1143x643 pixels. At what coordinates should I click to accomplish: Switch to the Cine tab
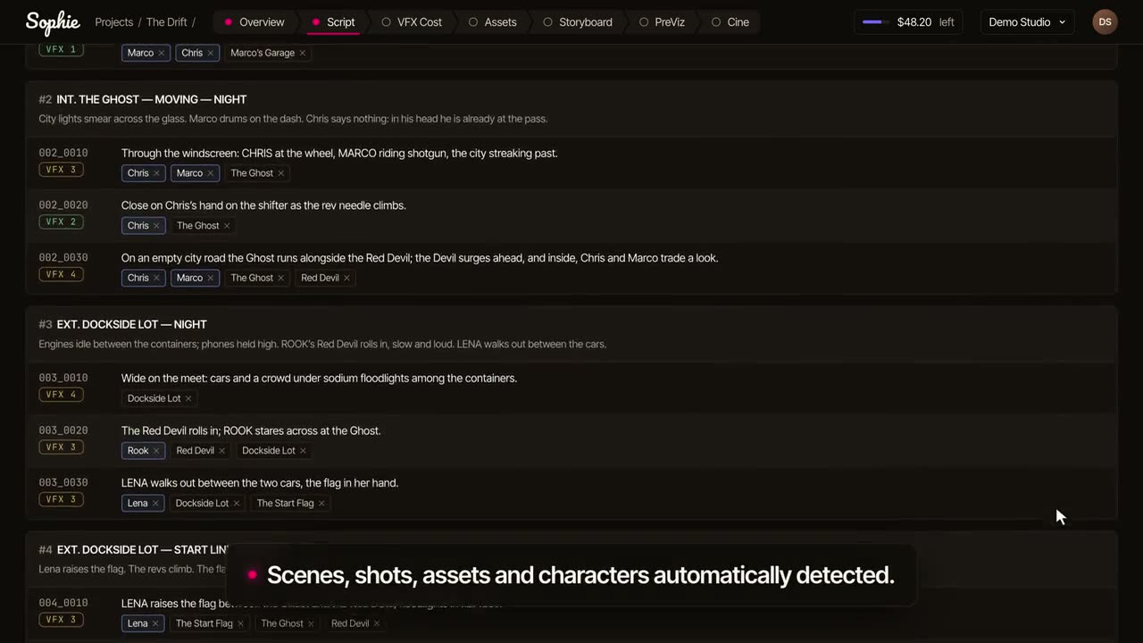click(730, 21)
